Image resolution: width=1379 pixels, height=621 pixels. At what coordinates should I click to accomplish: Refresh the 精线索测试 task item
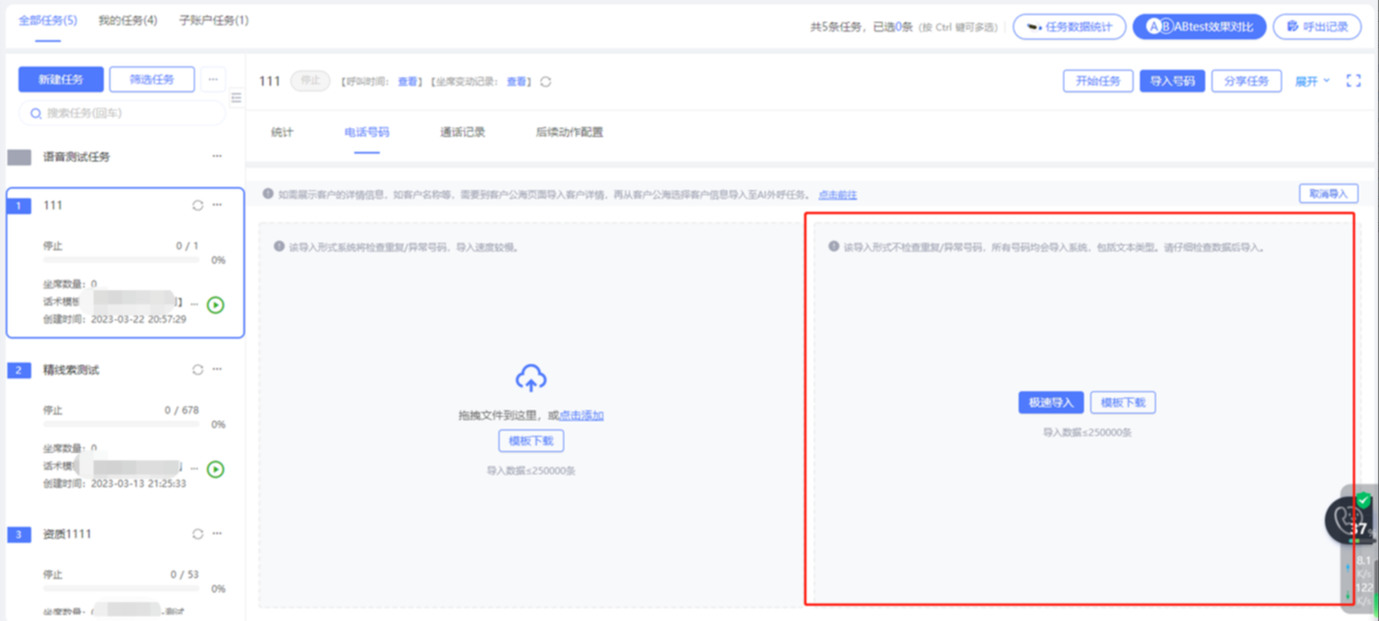click(x=198, y=370)
